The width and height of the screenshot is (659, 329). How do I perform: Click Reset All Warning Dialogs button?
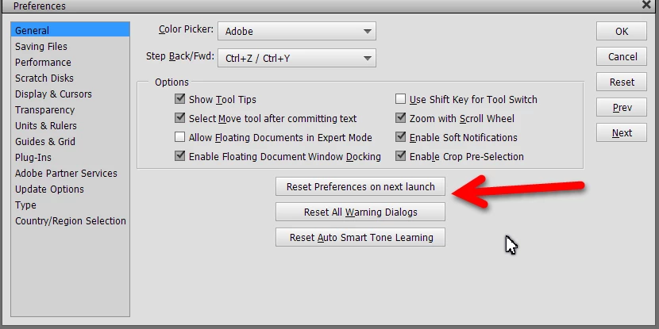pyautogui.click(x=360, y=212)
